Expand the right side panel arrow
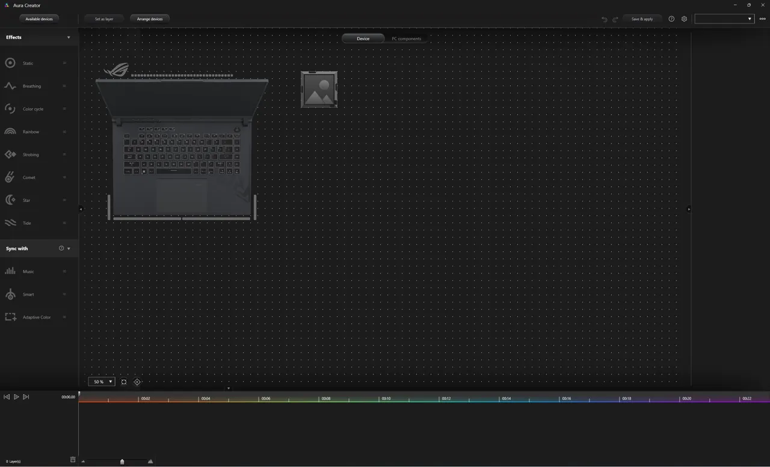This screenshot has width=770, height=467. click(689, 209)
